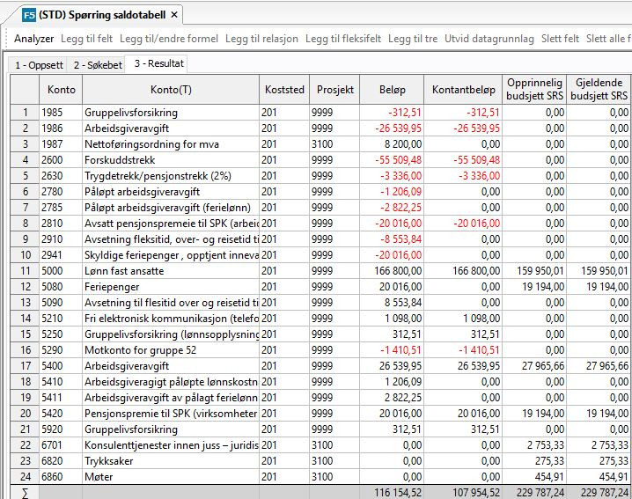
Task: Click Pensjonspremie til SPK cell
Action: [x=171, y=414]
